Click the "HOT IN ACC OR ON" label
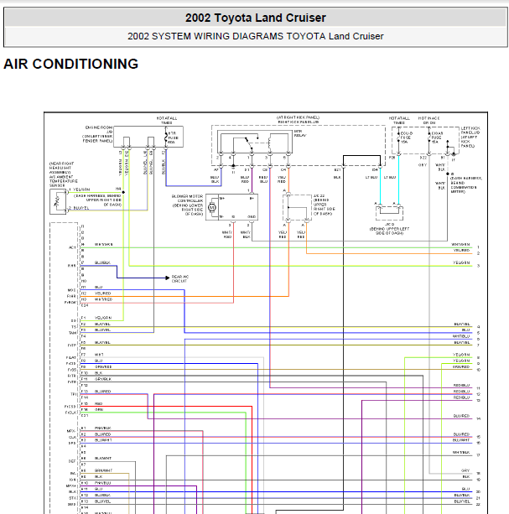This screenshot has width=509, height=514. 428,120
